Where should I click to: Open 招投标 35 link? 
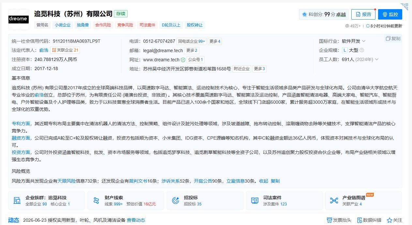(x=193, y=204)
